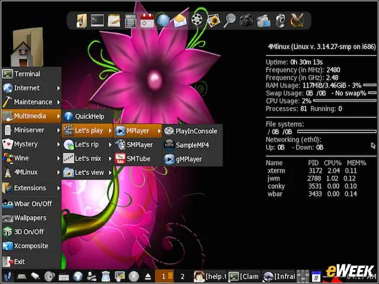The image size is (379, 284).
Task: Toggle 3D On/Off in the menu
Action: 31,232
